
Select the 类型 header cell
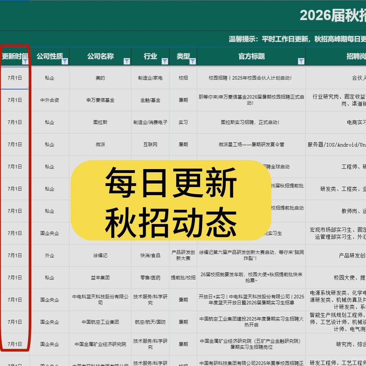click(x=183, y=56)
